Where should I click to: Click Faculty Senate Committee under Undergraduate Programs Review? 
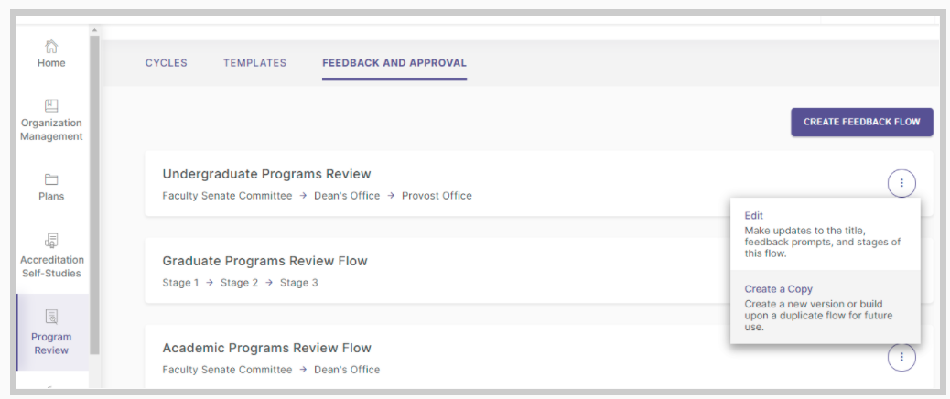(x=227, y=196)
